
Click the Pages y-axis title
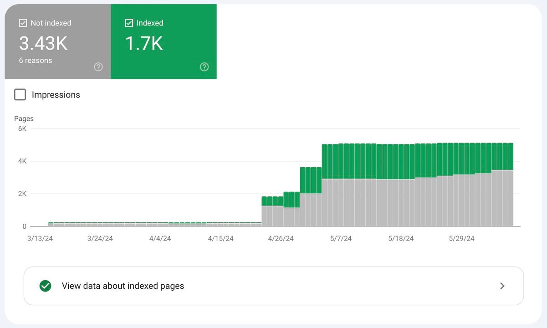coord(24,119)
